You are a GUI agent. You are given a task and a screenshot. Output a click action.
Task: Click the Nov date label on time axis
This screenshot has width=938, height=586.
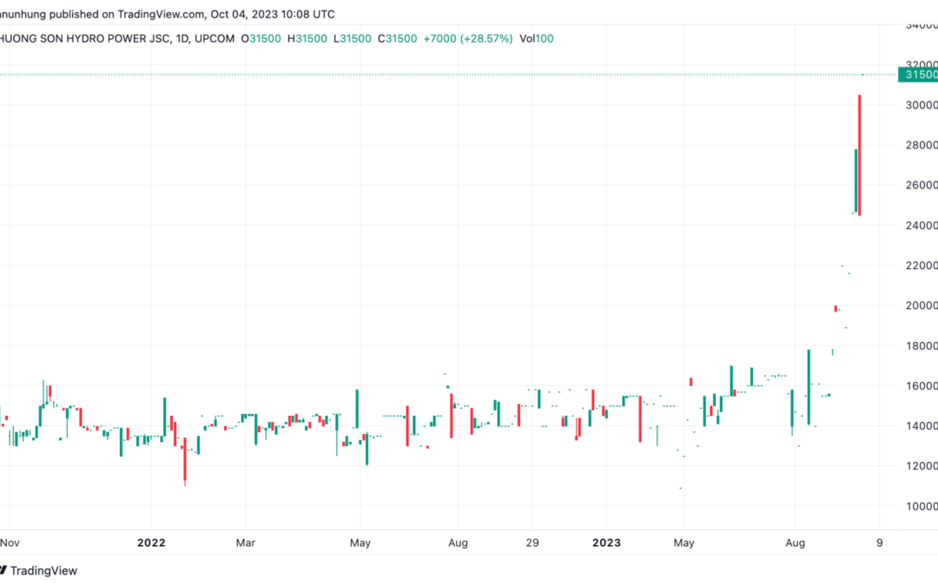pos(10,543)
